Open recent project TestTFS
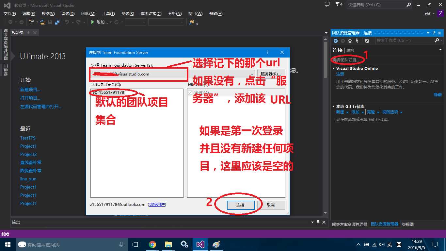This screenshot has height=251, width=446. (28, 138)
